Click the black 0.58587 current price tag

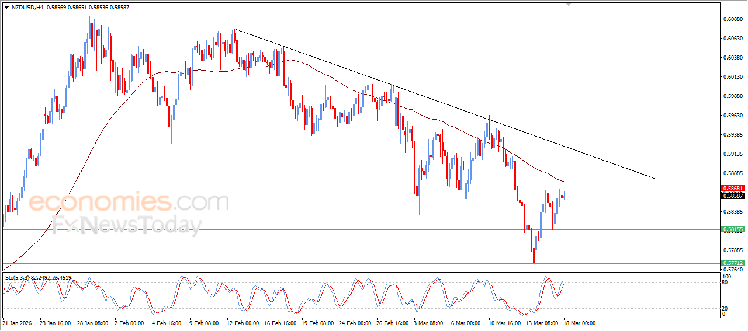[x=732, y=196]
